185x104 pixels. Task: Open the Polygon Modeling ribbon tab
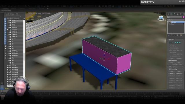pyautogui.click(x=6, y=10)
